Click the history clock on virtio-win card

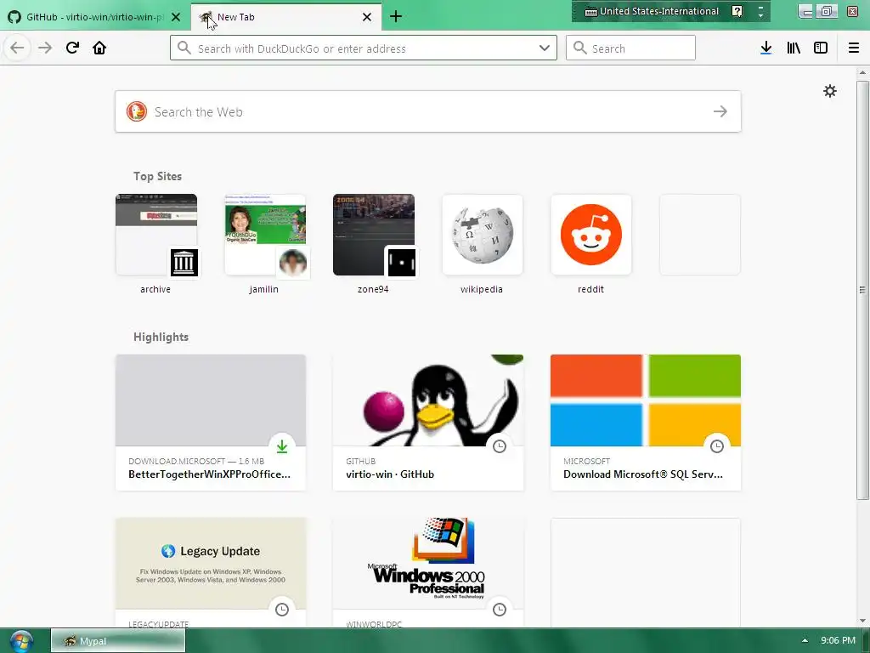pos(500,446)
